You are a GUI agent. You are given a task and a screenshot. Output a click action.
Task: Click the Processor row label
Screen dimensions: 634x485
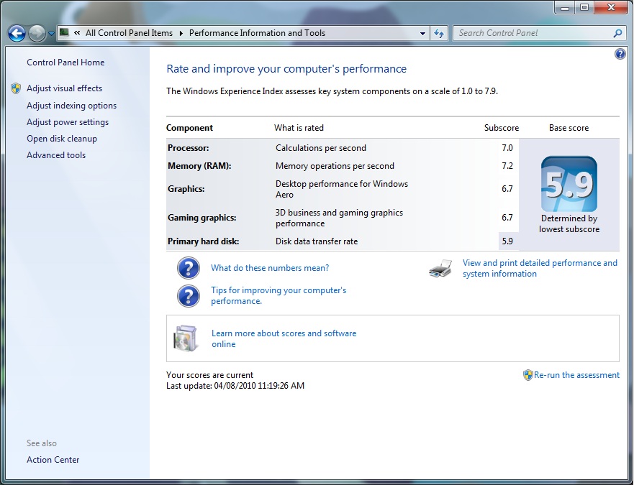tap(189, 148)
